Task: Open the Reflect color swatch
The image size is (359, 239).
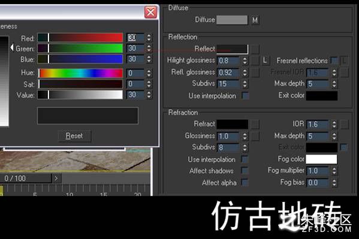Action: [x=232, y=49]
